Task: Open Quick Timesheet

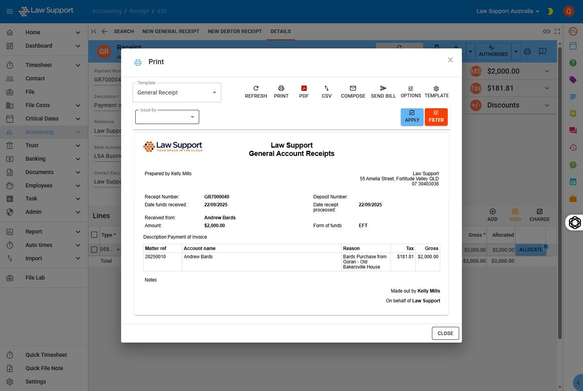Action: pos(44,355)
